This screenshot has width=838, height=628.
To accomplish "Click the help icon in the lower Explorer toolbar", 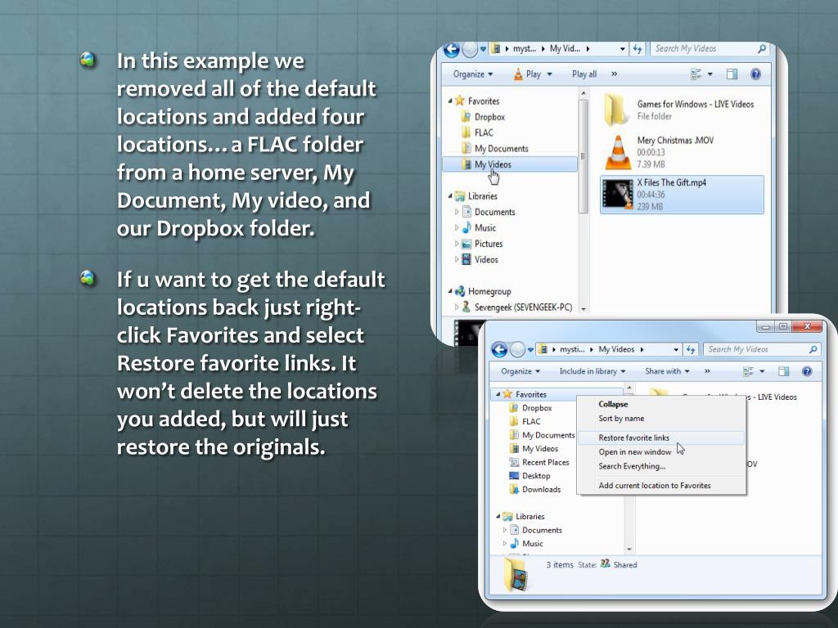I will (x=807, y=371).
